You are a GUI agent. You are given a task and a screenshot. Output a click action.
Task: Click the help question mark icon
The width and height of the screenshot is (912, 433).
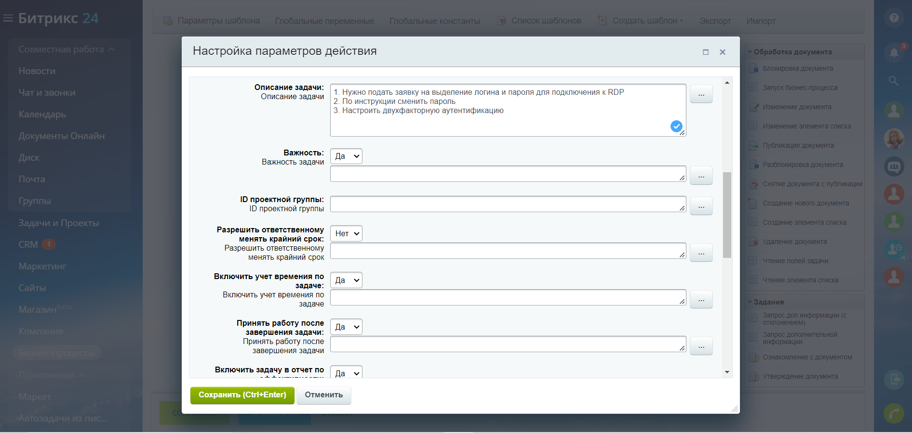pos(894,18)
